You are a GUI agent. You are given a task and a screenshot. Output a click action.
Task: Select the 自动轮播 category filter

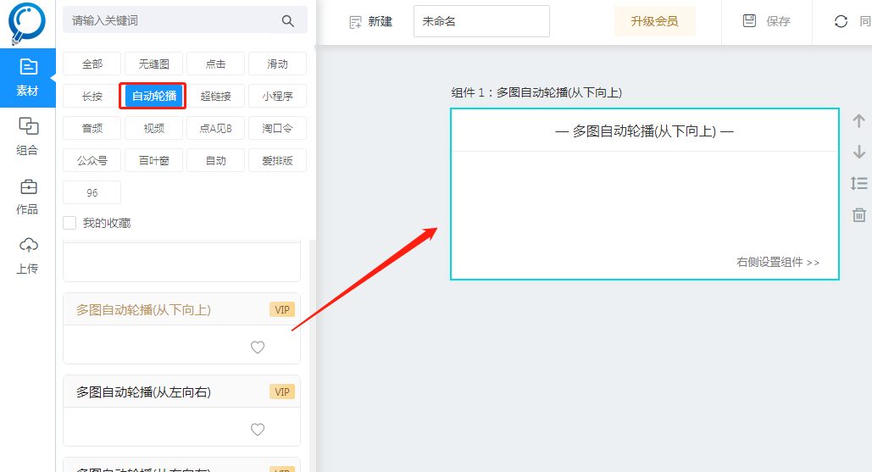point(153,97)
